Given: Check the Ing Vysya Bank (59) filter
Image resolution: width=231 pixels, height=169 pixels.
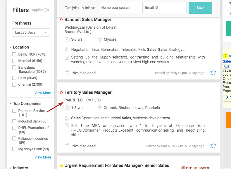Looking at the screenshot, I should 14,149.
